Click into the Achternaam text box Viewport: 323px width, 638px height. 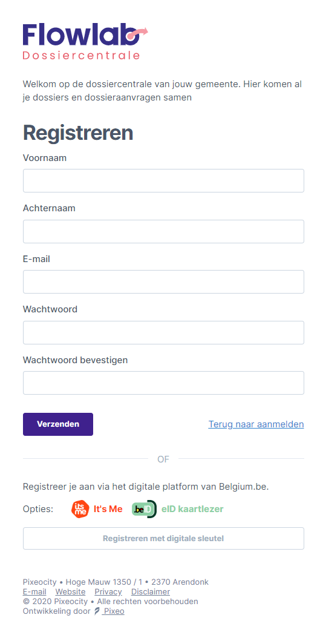click(163, 231)
